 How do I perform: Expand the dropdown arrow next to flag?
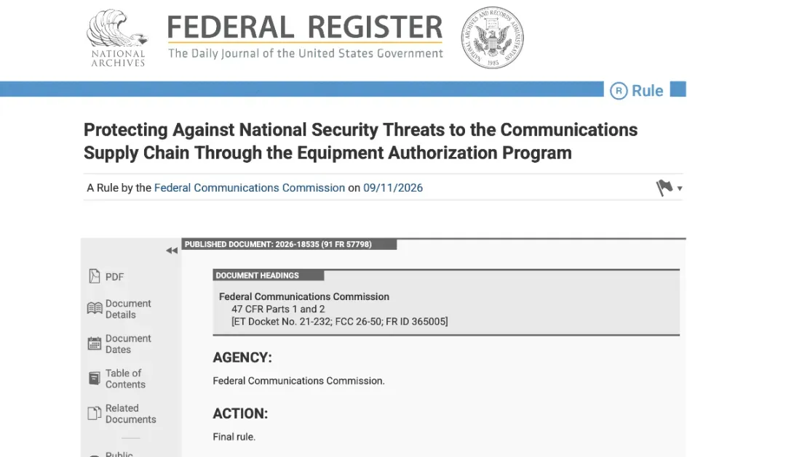[x=680, y=189]
